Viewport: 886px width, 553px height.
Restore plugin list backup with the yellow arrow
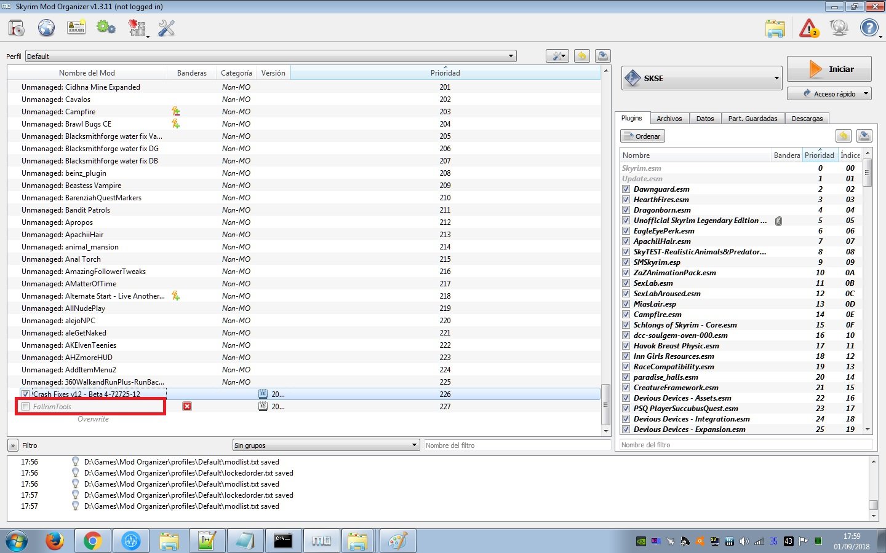843,136
